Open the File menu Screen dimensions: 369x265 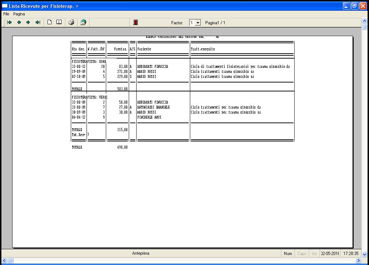pos(6,14)
